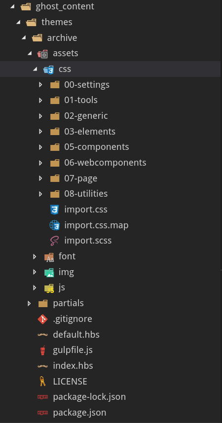Expand the 05-components folder arrow
Image resolution: width=222 pixels, height=423 pixels.
pos(40,147)
